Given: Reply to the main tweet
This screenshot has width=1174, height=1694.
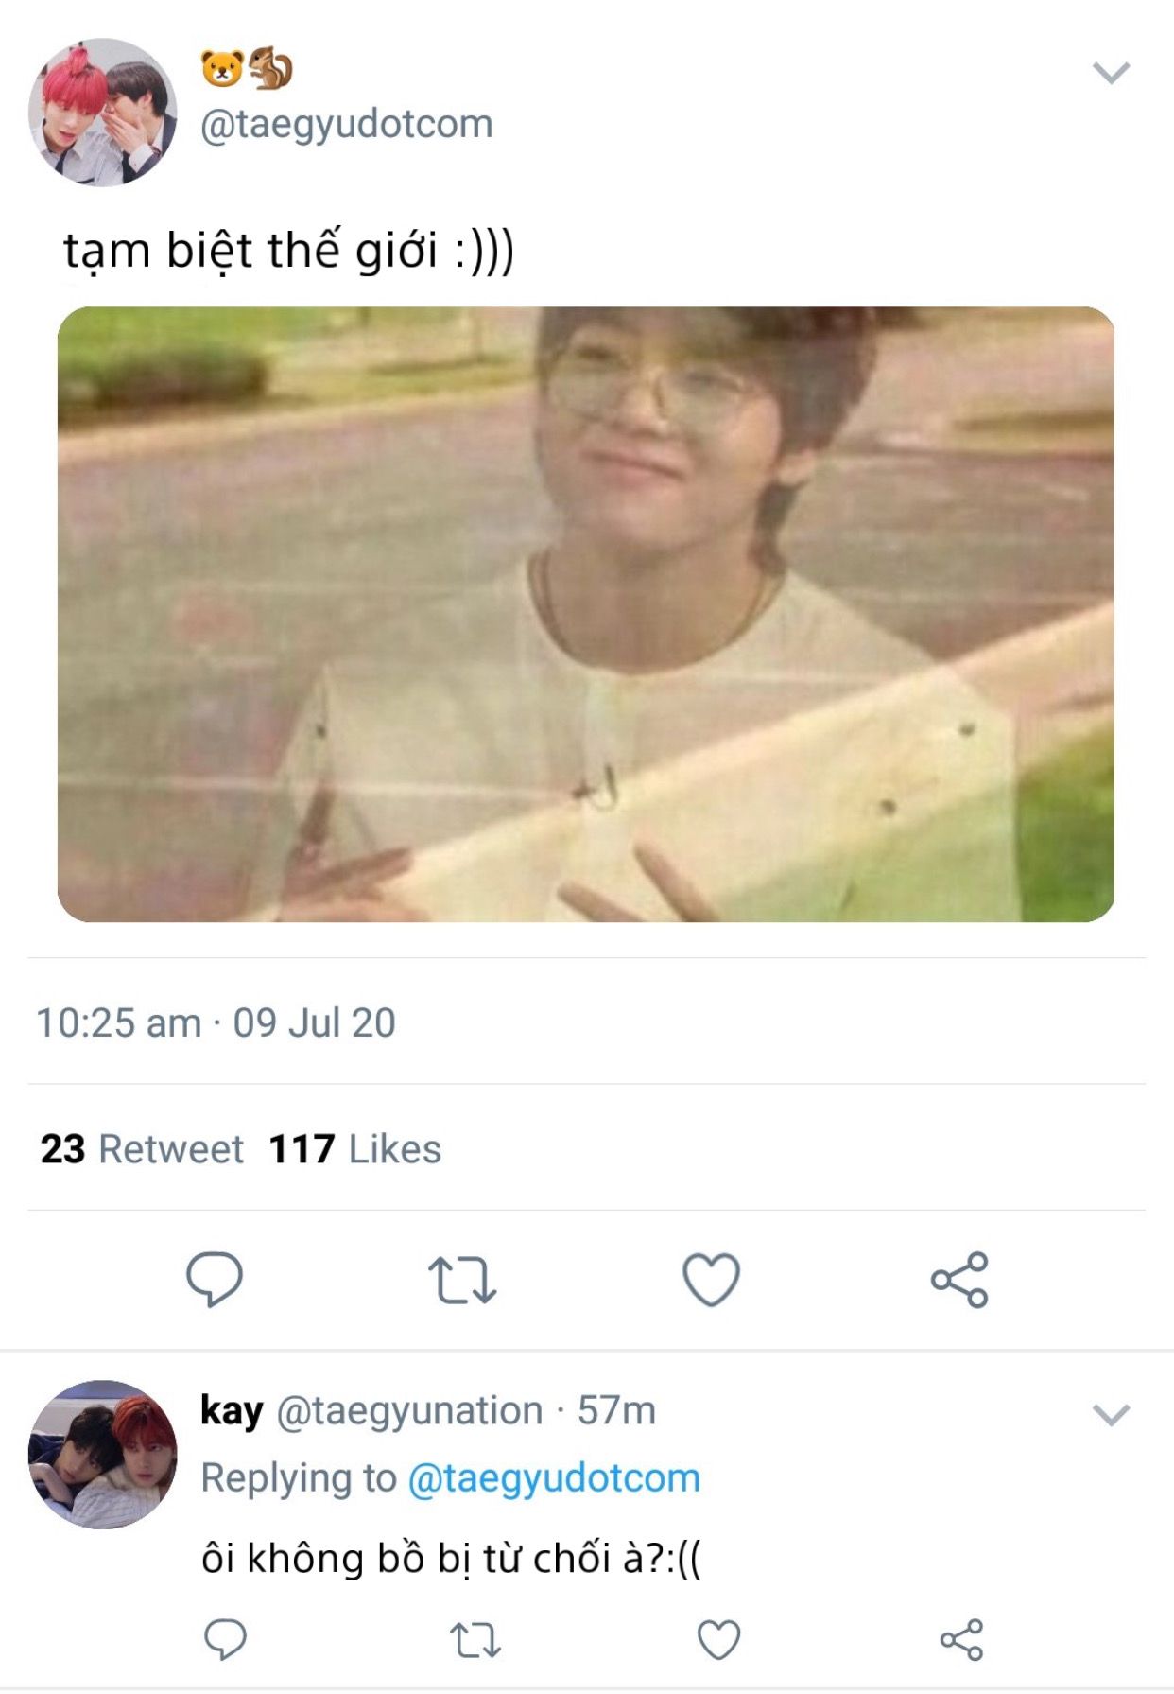Looking at the screenshot, I should click(x=215, y=1279).
